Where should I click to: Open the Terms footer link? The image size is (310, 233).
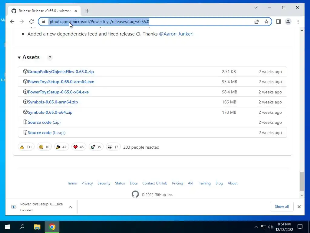coord(72,183)
